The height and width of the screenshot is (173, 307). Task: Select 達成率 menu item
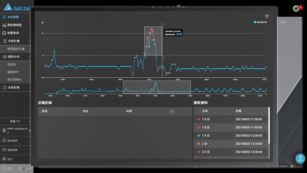tap(12, 65)
